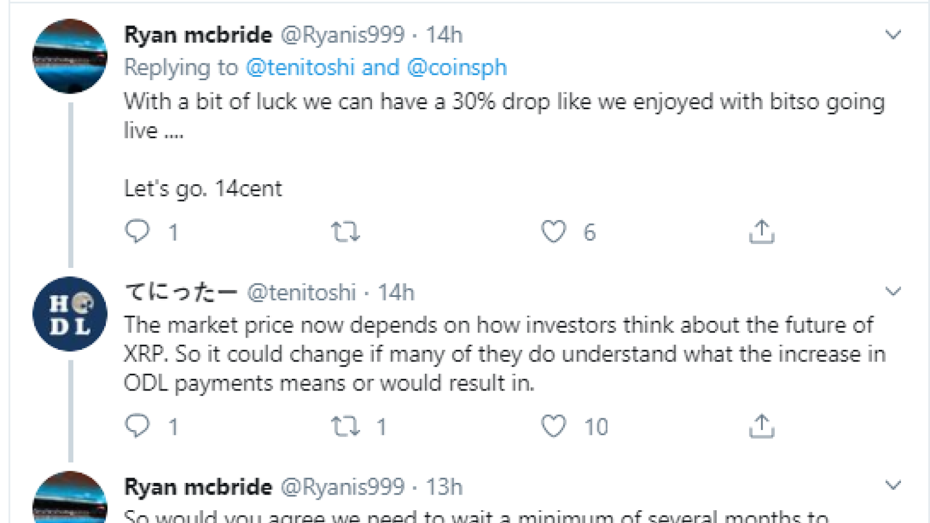Reply to tenitoshi's market price tweet
The width and height of the screenshot is (930, 523).
pos(138,426)
